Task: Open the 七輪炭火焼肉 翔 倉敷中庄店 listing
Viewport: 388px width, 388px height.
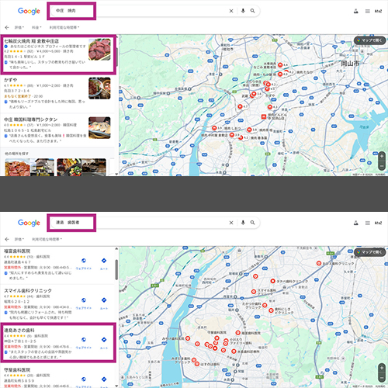Action: (x=31, y=41)
